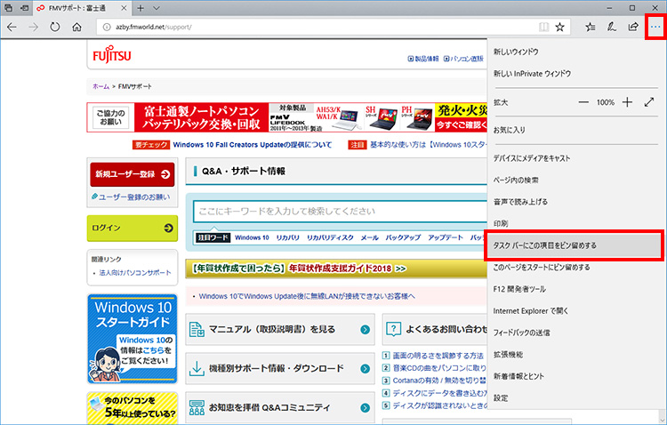
Task: Click the zoom out minus button
Action: pyautogui.click(x=583, y=102)
